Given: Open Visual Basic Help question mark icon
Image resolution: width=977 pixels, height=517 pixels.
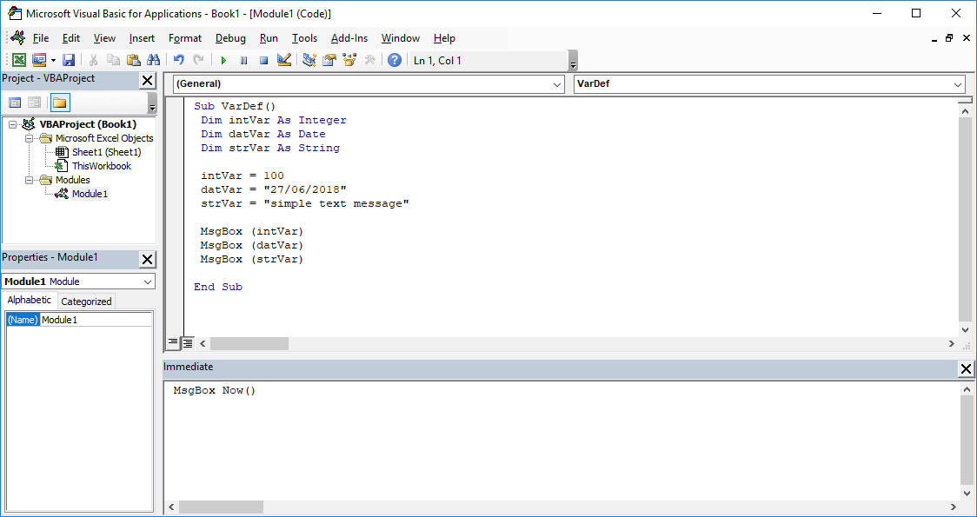Looking at the screenshot, I should (395, 60).
